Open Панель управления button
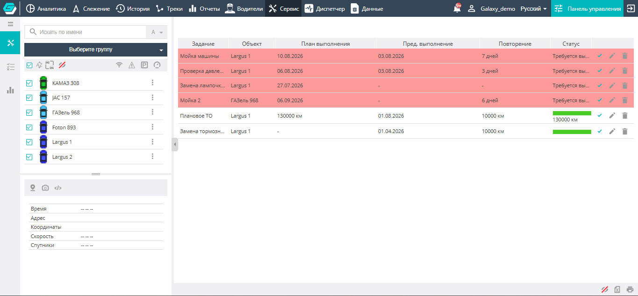 pos(587,8)
